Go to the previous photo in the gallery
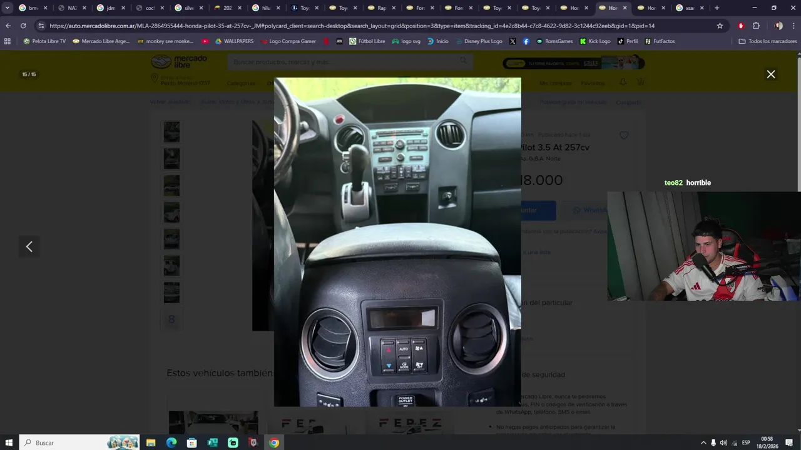 (x=29, y=246)
